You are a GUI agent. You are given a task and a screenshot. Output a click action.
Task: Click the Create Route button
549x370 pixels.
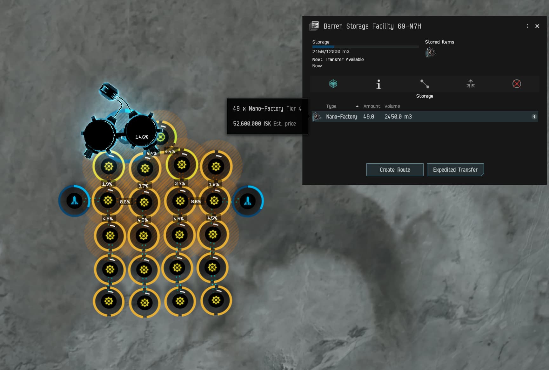click(x=395, y=170)
